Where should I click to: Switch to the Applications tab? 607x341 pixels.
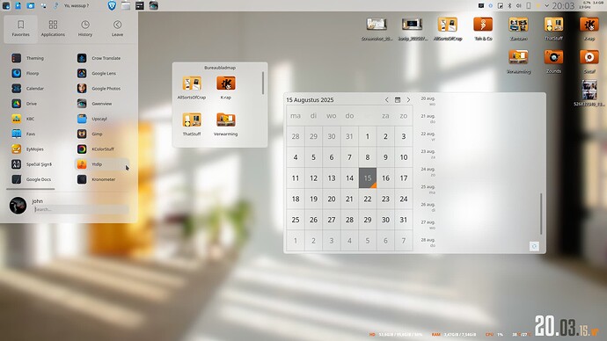click(x=53, y=29)
